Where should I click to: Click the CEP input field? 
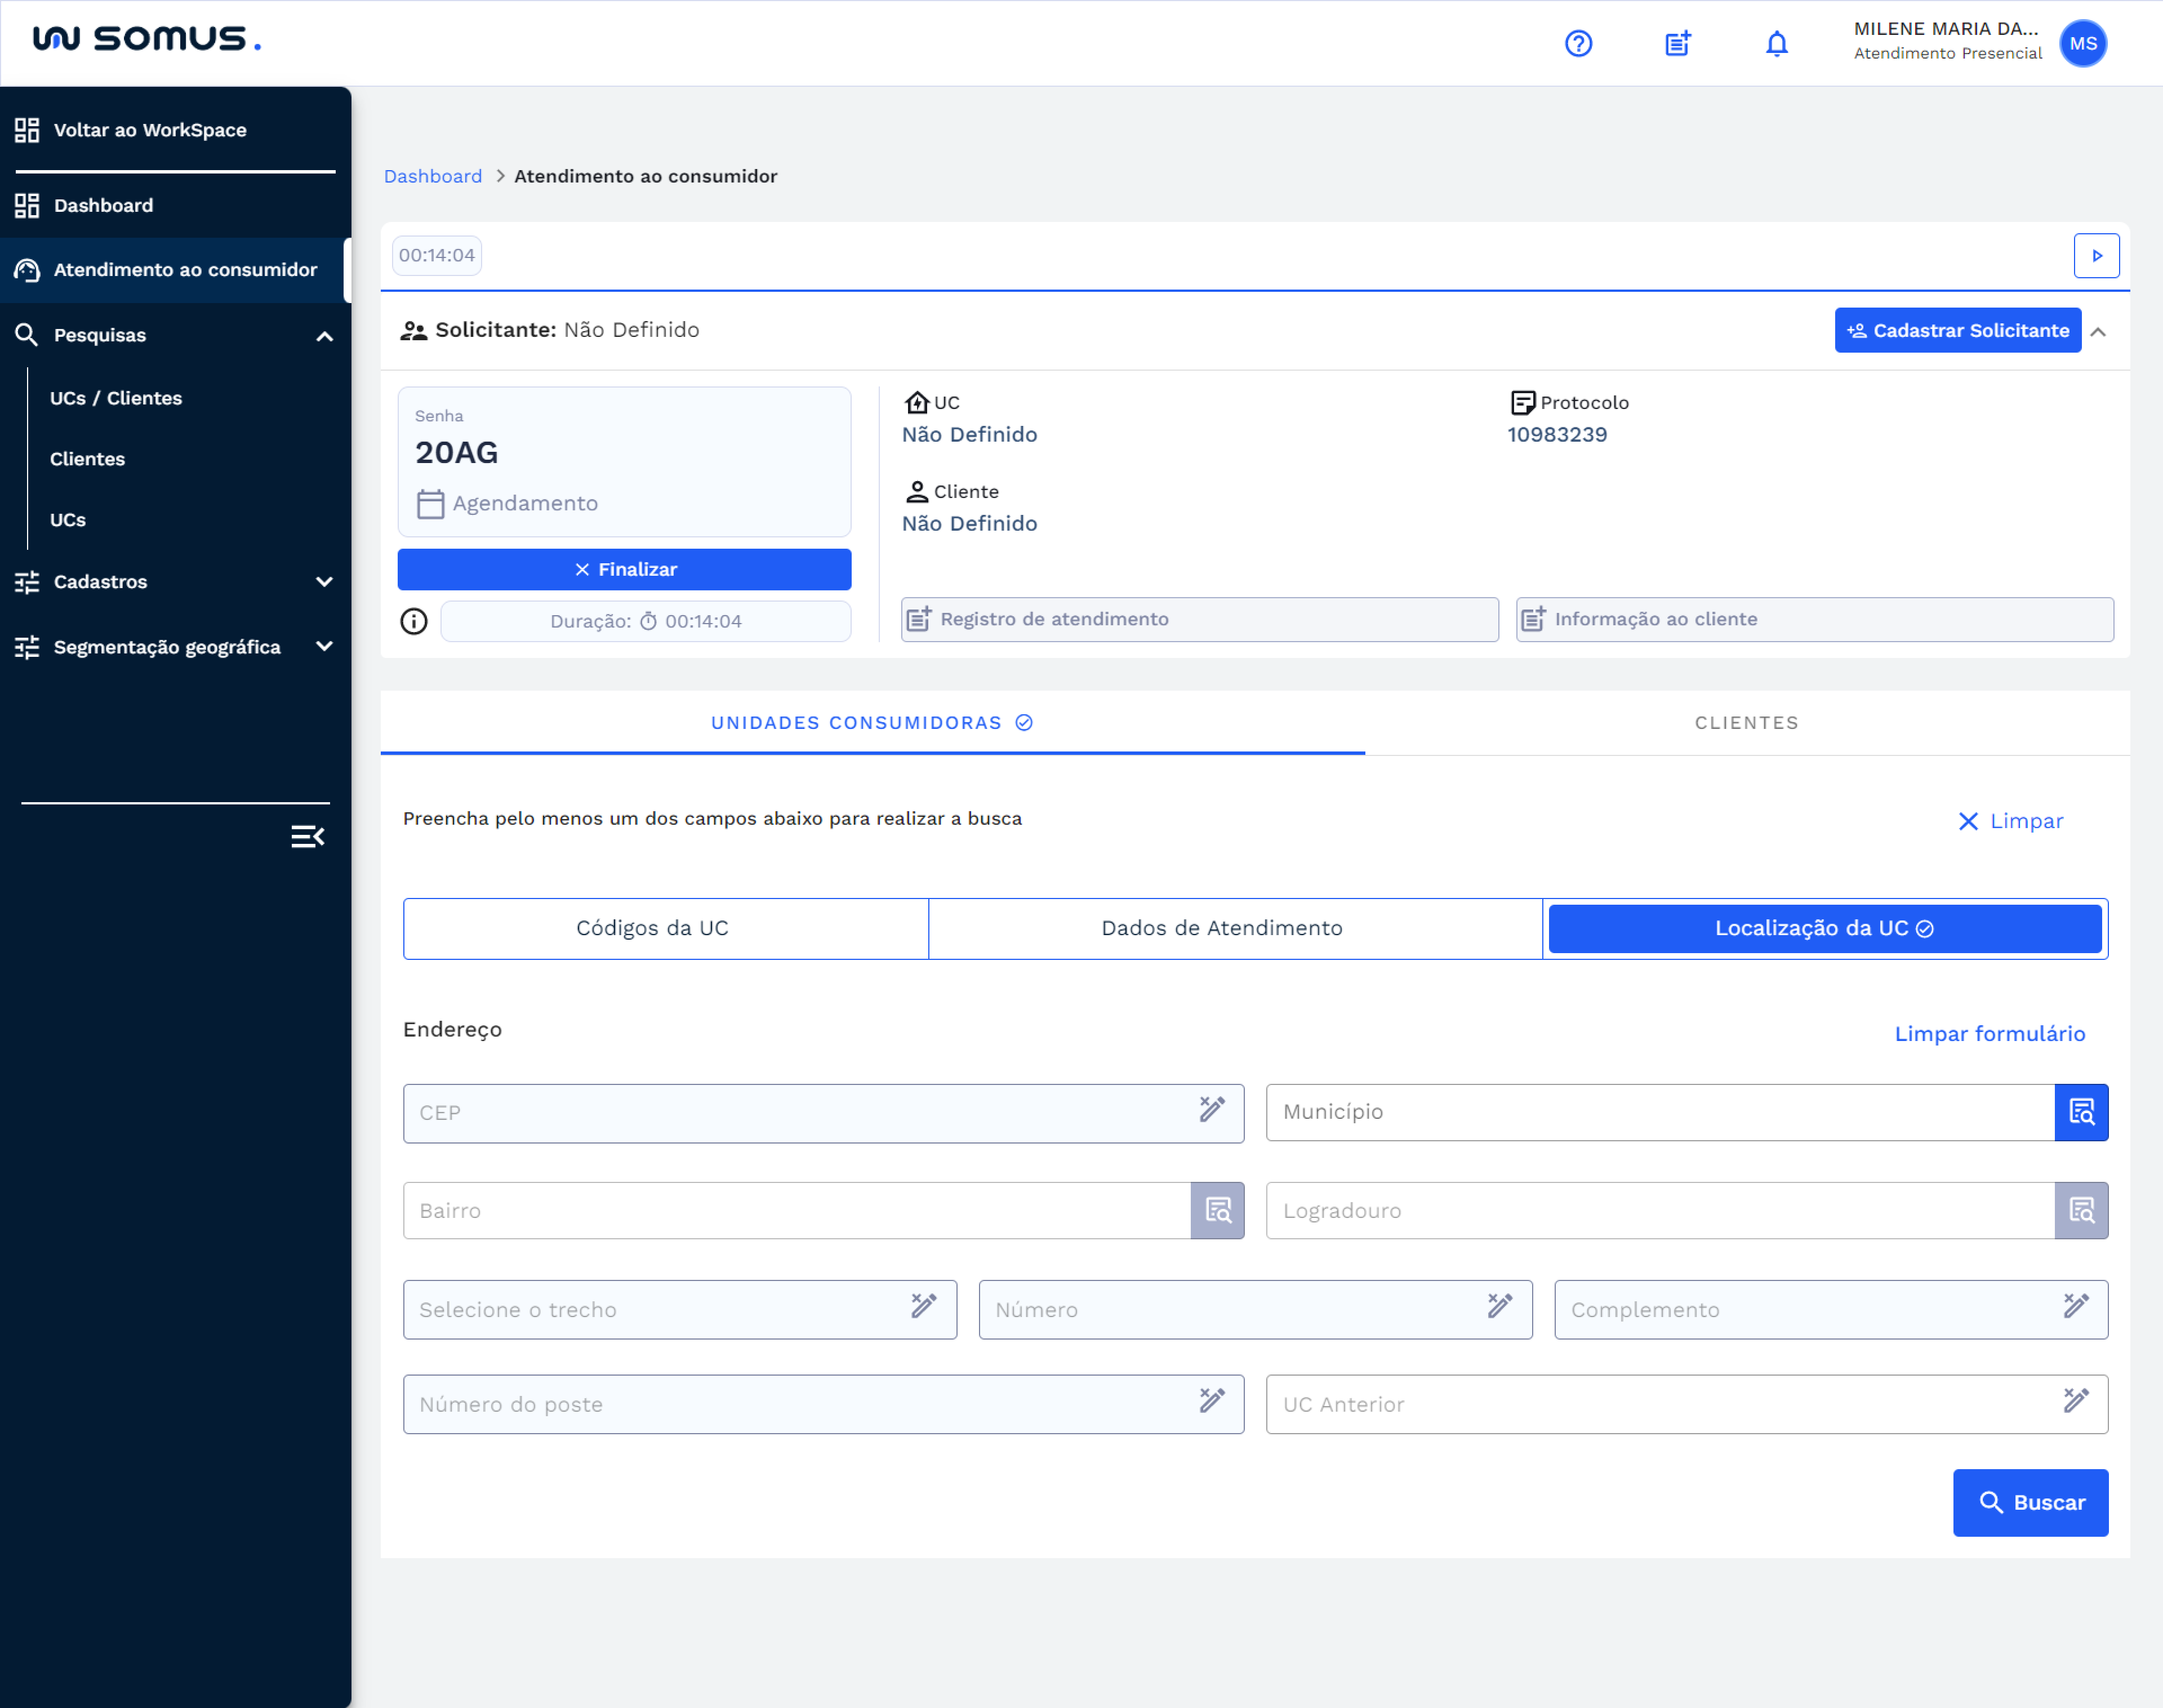800,1113
